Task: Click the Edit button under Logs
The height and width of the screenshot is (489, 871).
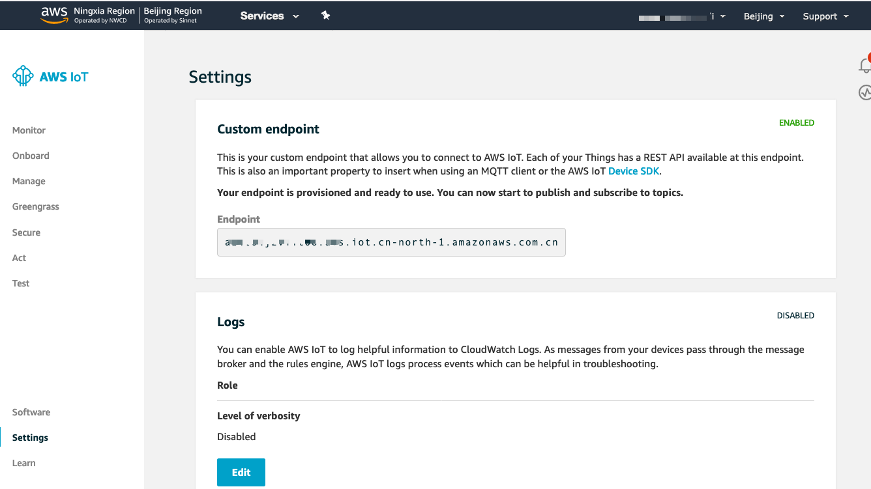Action: tap(241, 473)
